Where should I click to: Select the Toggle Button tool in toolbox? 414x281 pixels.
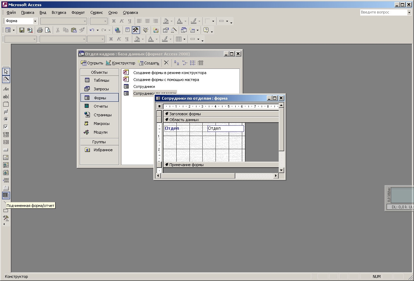coord(6,112)
